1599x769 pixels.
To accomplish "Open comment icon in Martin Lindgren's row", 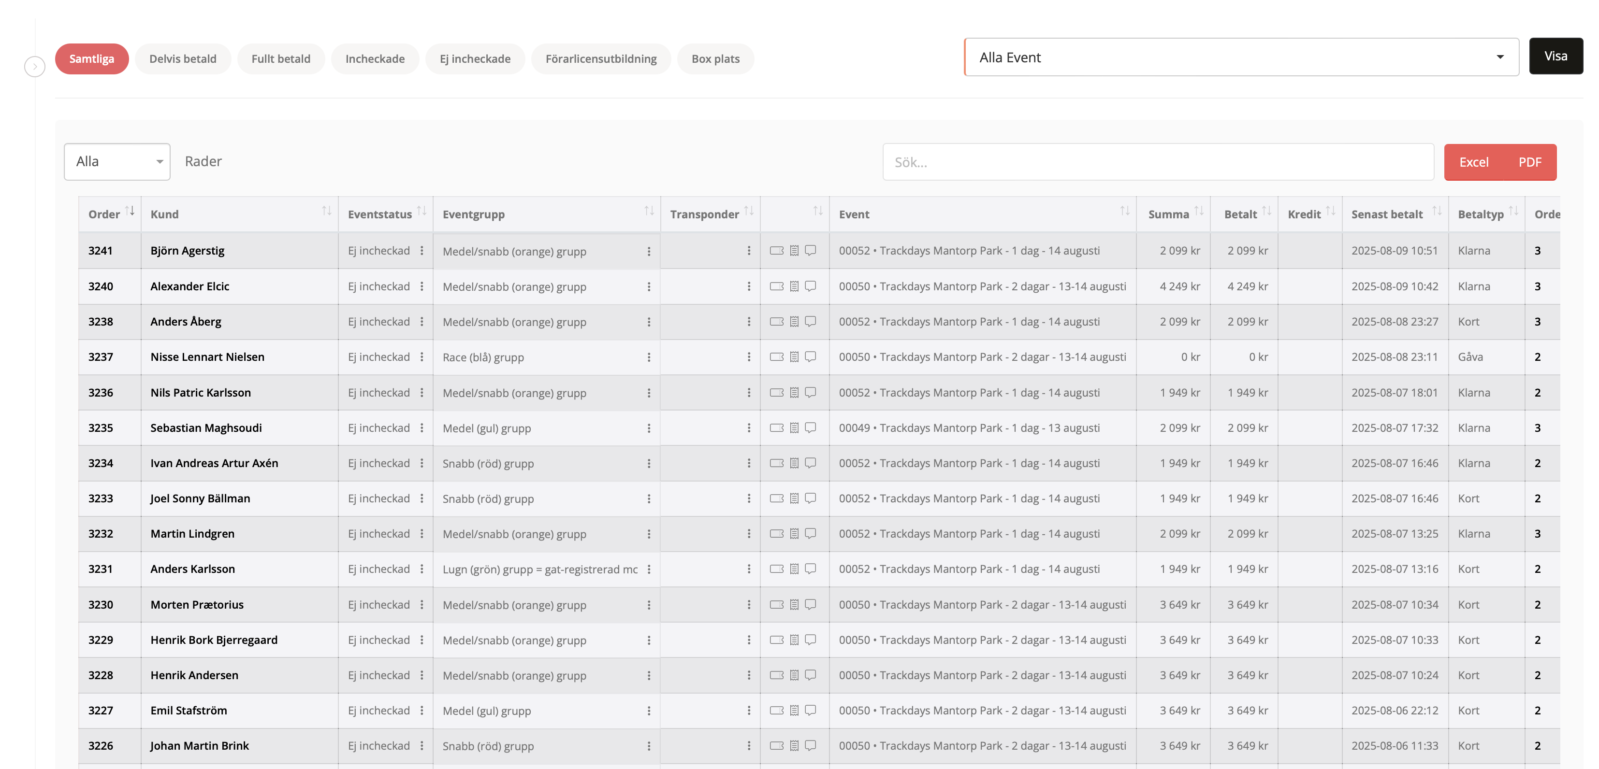I will point(810,533).
